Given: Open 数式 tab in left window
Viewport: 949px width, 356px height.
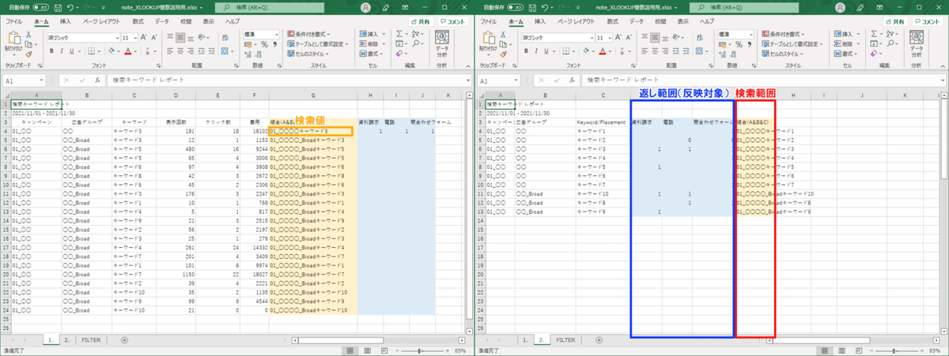Looking at the screenshot, I should click(x=138, y=22).
